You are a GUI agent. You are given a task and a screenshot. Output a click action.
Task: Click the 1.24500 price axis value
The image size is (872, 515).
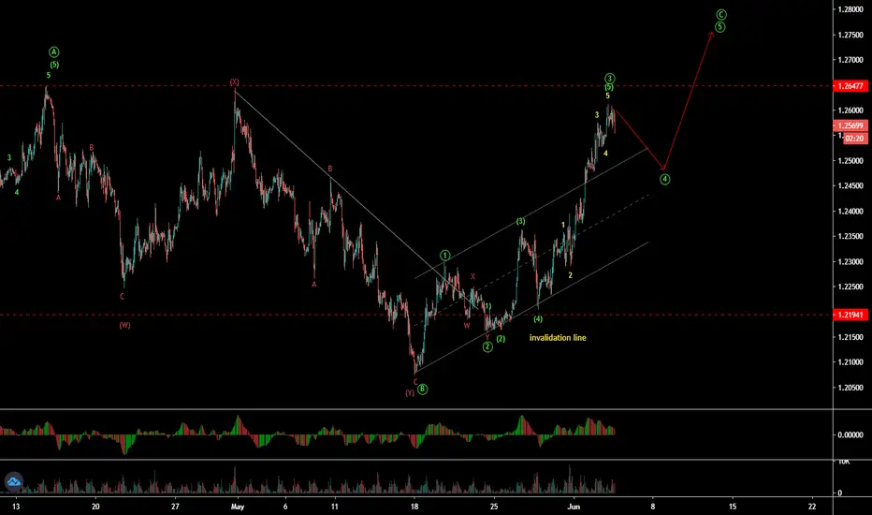850,186
